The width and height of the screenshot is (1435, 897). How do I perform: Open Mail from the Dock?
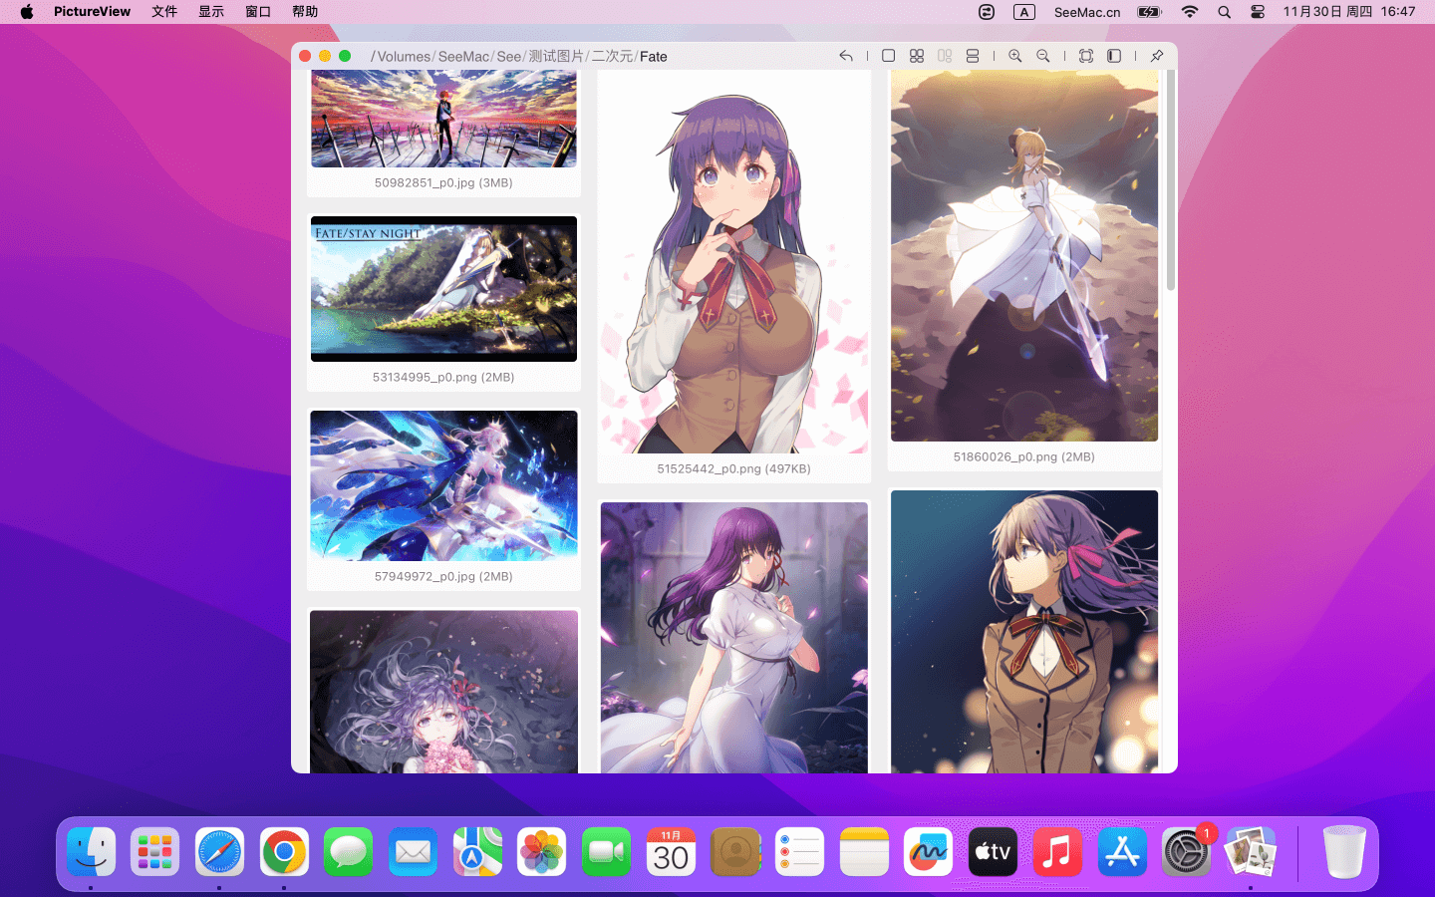tap(413, 852)
